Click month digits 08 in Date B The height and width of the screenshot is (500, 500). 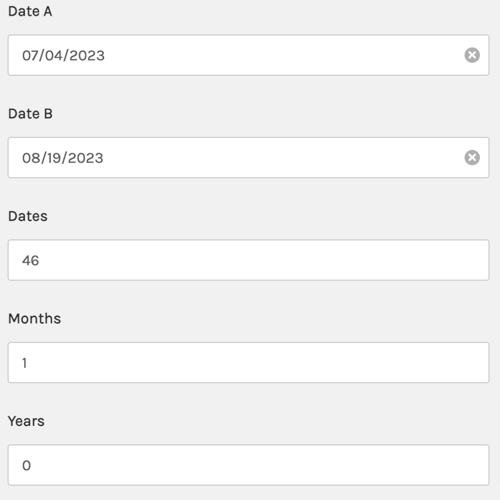pos(30,158)
